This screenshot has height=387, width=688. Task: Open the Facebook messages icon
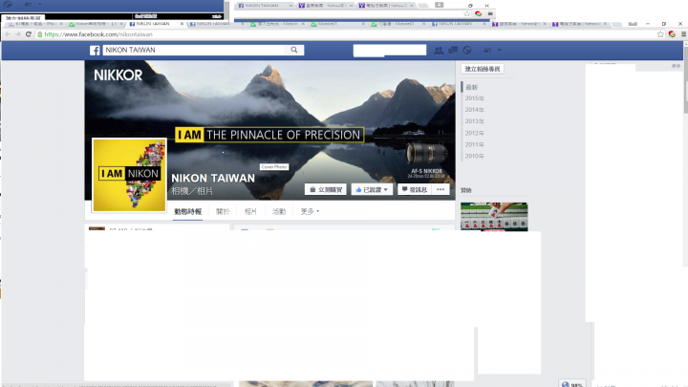pos(453,51)
